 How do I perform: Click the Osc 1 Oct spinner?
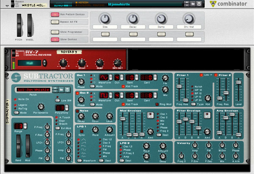[121, 77]
